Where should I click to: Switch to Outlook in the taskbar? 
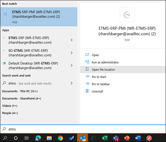coord(83,138)
